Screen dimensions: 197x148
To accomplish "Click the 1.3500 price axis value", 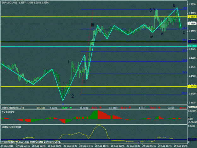I will tap(192, 58).
